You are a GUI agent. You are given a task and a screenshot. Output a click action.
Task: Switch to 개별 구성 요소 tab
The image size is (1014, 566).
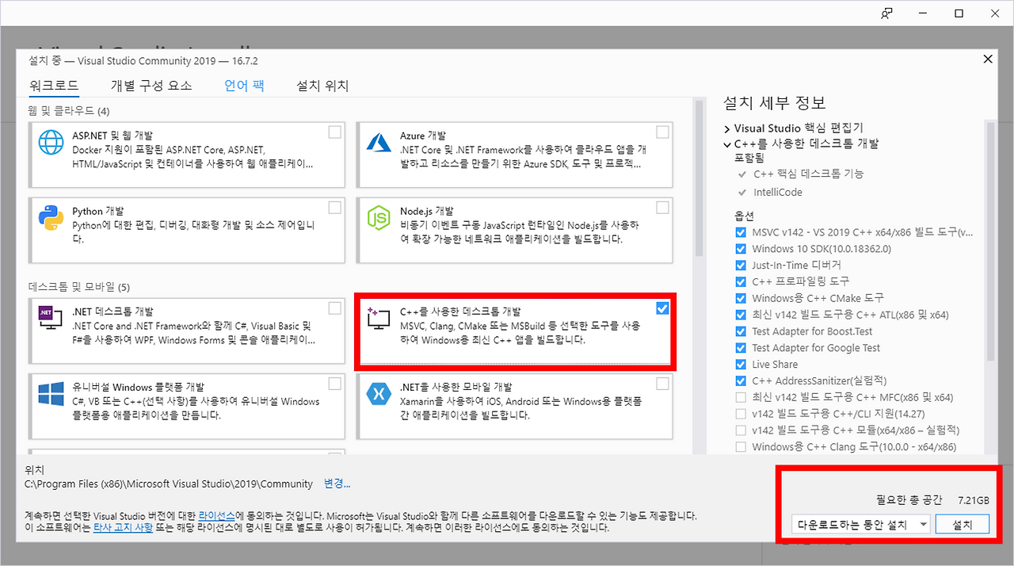(x=151, y=86)
